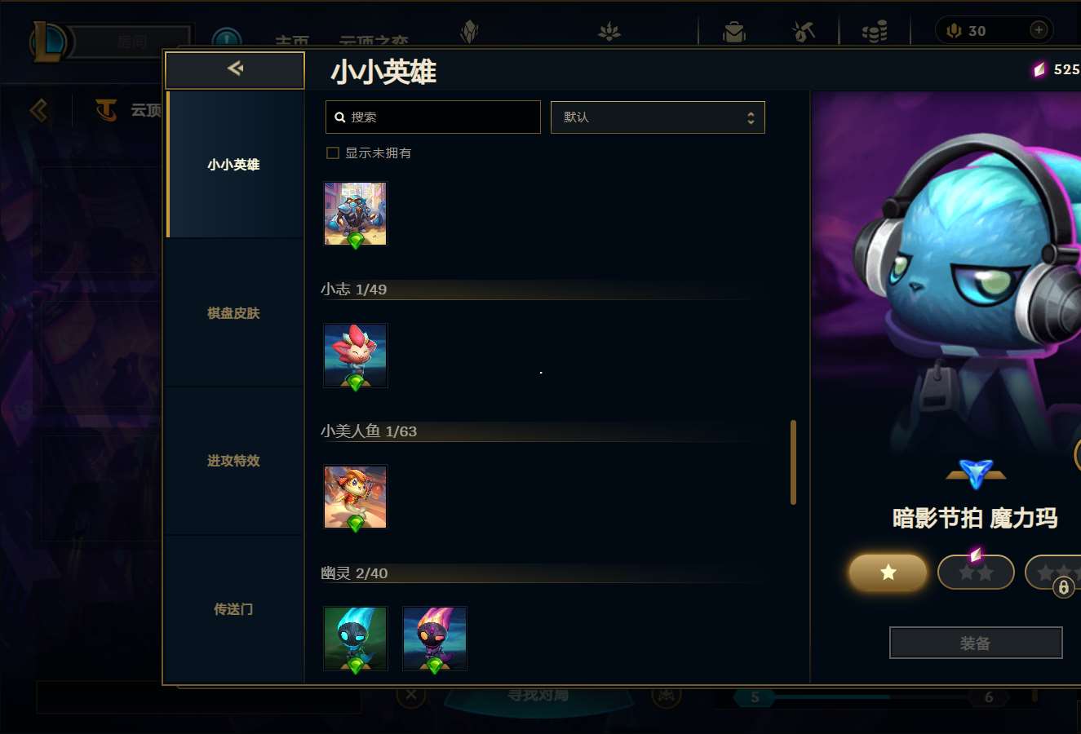Click the dropdown arrows on the 默认 selector
This screenshot has width=1081, height=734.
[x=751, y=118]
